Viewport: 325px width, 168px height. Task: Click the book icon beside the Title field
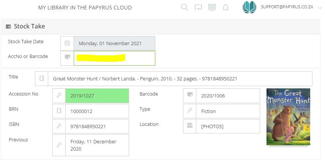coord(42,79)
